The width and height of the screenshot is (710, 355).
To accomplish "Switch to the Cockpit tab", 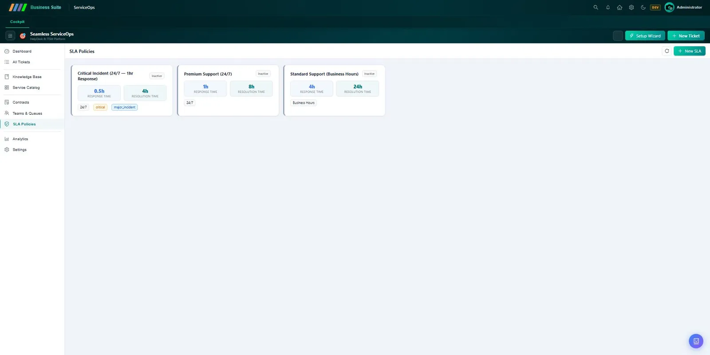I will [17, 22].
